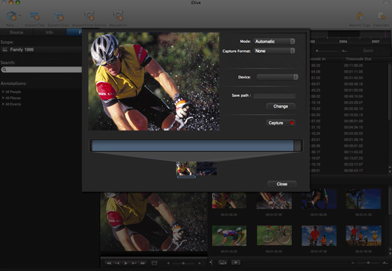
Task: Open the Mode dropdown showing Automatic
Action: pyautogui.click(x=275, y=42)
